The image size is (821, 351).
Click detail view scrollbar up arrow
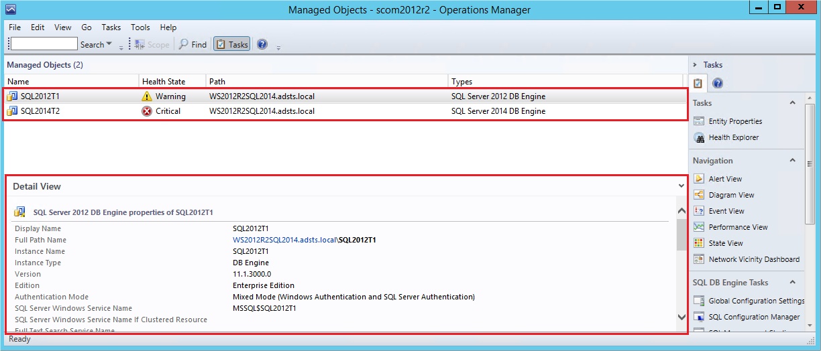[x=681, y=211]
